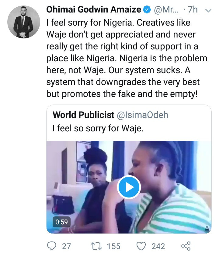The width and height of the screenshot is (219, 253).
Task: Click the blue verified badge
Action: click(x=147, y=10)
